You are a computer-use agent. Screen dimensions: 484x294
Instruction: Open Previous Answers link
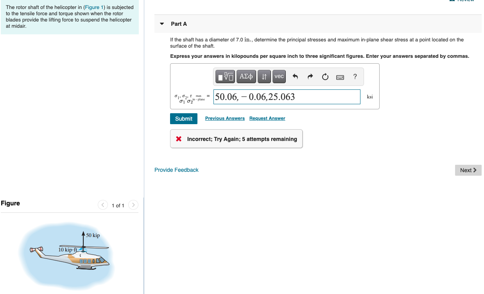(225, 118)
